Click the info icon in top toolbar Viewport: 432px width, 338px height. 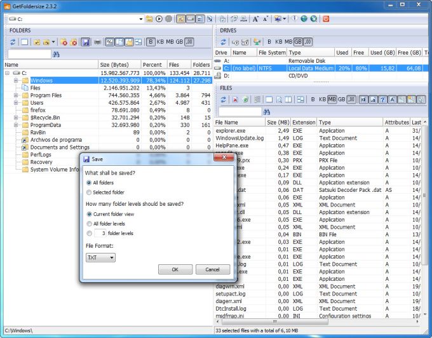click(x=294, y=18)
